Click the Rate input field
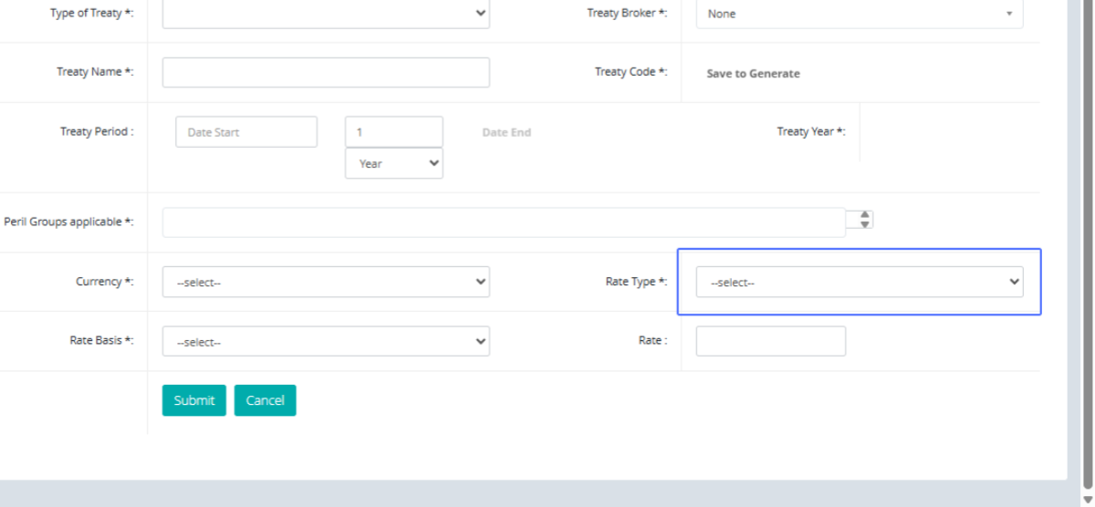This screenshot has height=507, width=1095. click(770, 341)
